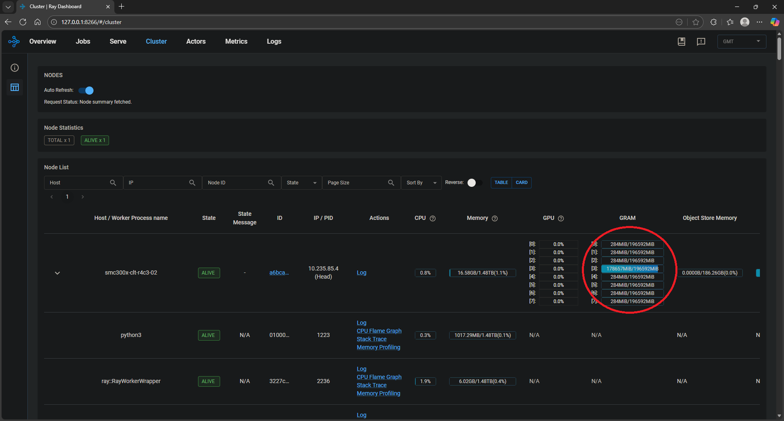Viewport: 784px width, 421px height.
Task: Click the info icon in left sidebar
Action: [14, 68]
